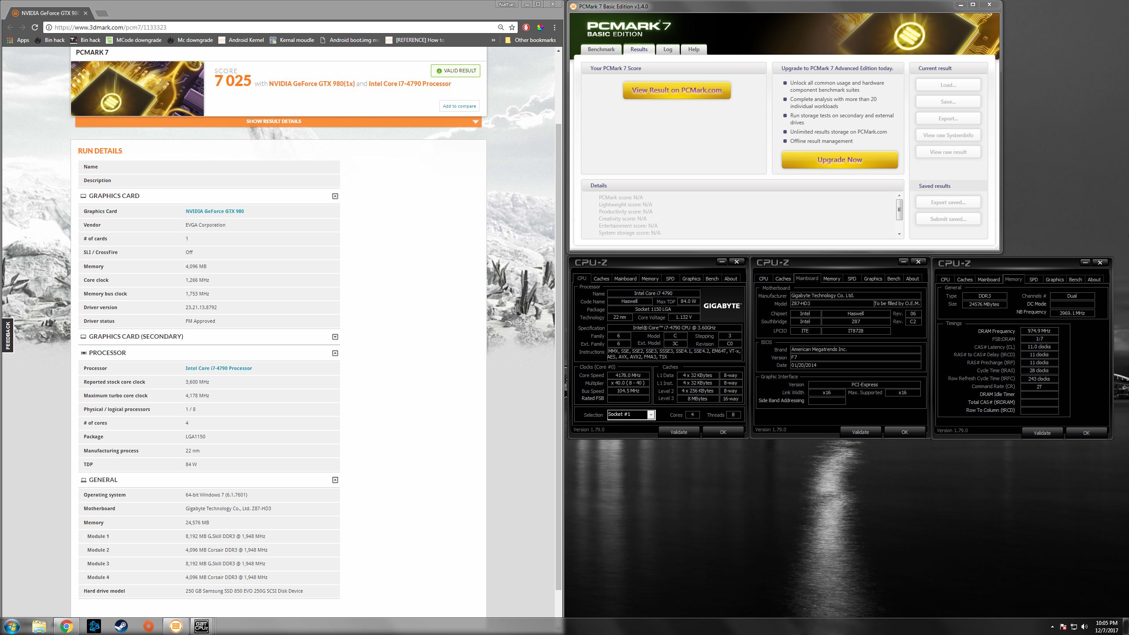Click the vertical FEEDBACK tab on page edge
Viewport: 1129px width, 635px height.
click(7, 335)
